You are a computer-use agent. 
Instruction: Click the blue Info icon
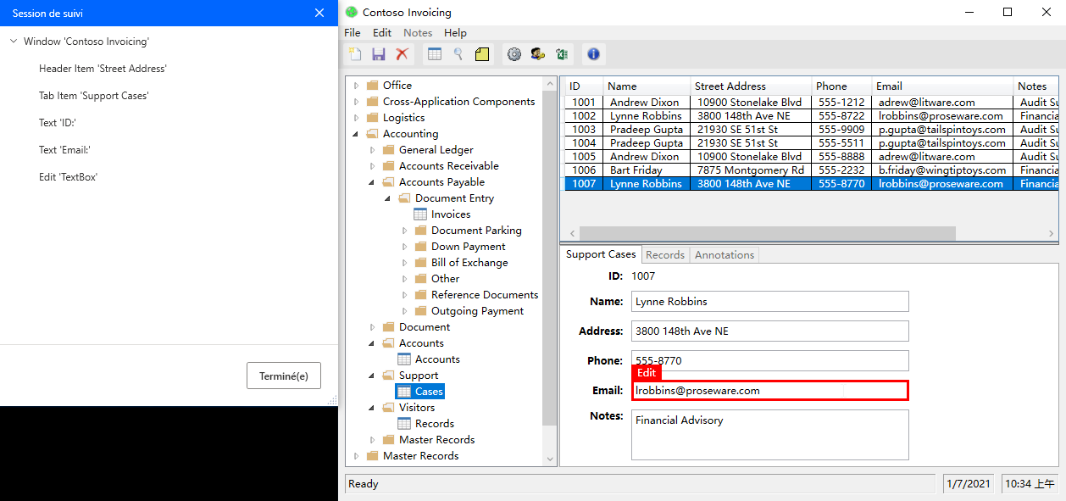click(593, 54)
